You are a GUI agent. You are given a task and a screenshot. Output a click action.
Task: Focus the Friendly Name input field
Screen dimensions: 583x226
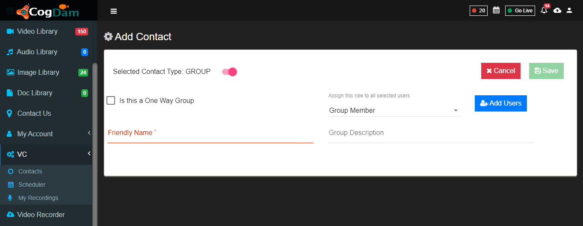click(210, 133)
